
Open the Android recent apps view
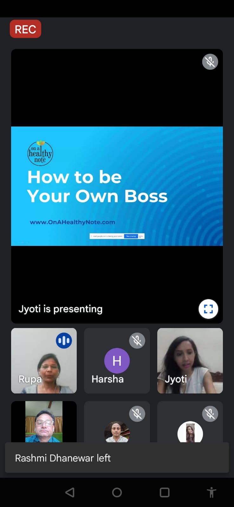click(x=164, y=492)
